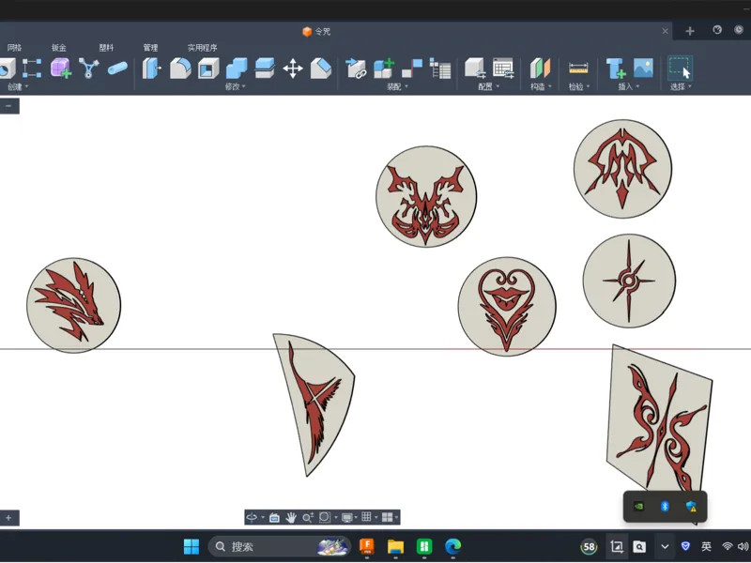Click the Insert Image canvas icon
751x563 pixels.
(x=643, y=68)
